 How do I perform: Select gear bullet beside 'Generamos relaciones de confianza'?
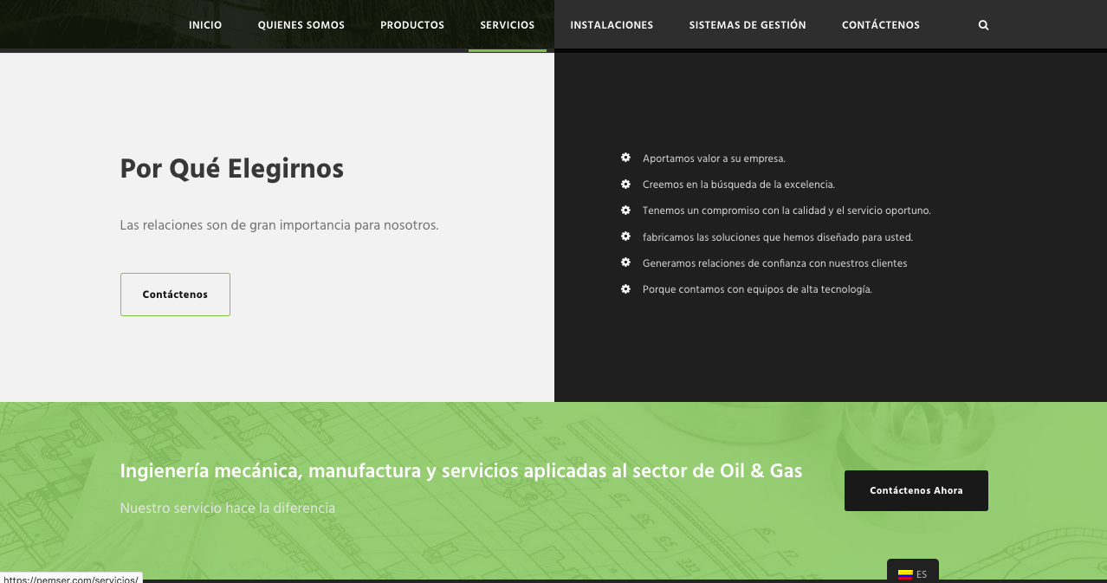click(625, 262)
